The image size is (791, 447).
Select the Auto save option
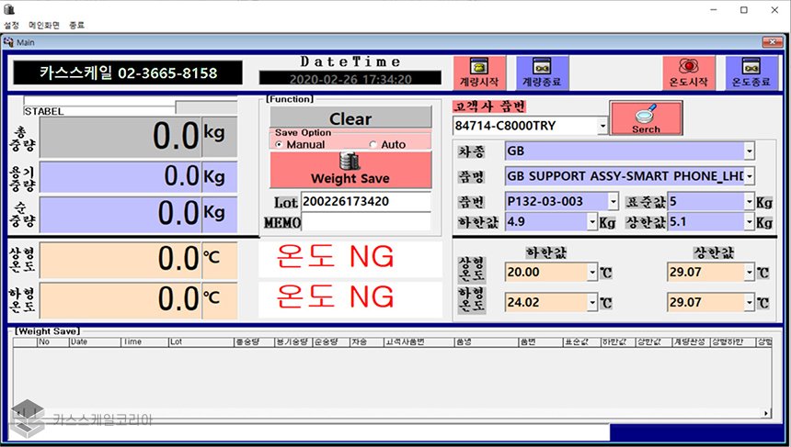[373, 145]
